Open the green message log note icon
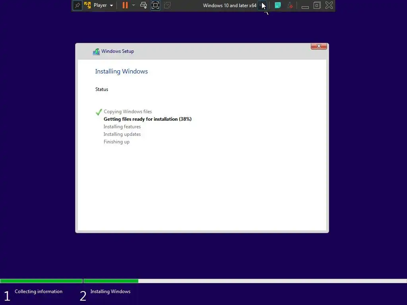The height and width of the screenshot is (305, 407). [x=278, y=5]
